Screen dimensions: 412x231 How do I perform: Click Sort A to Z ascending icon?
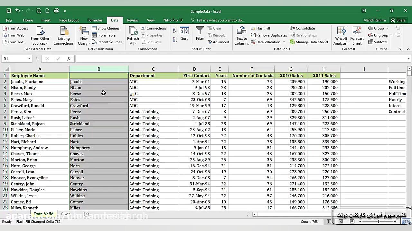tap(175, 30)
